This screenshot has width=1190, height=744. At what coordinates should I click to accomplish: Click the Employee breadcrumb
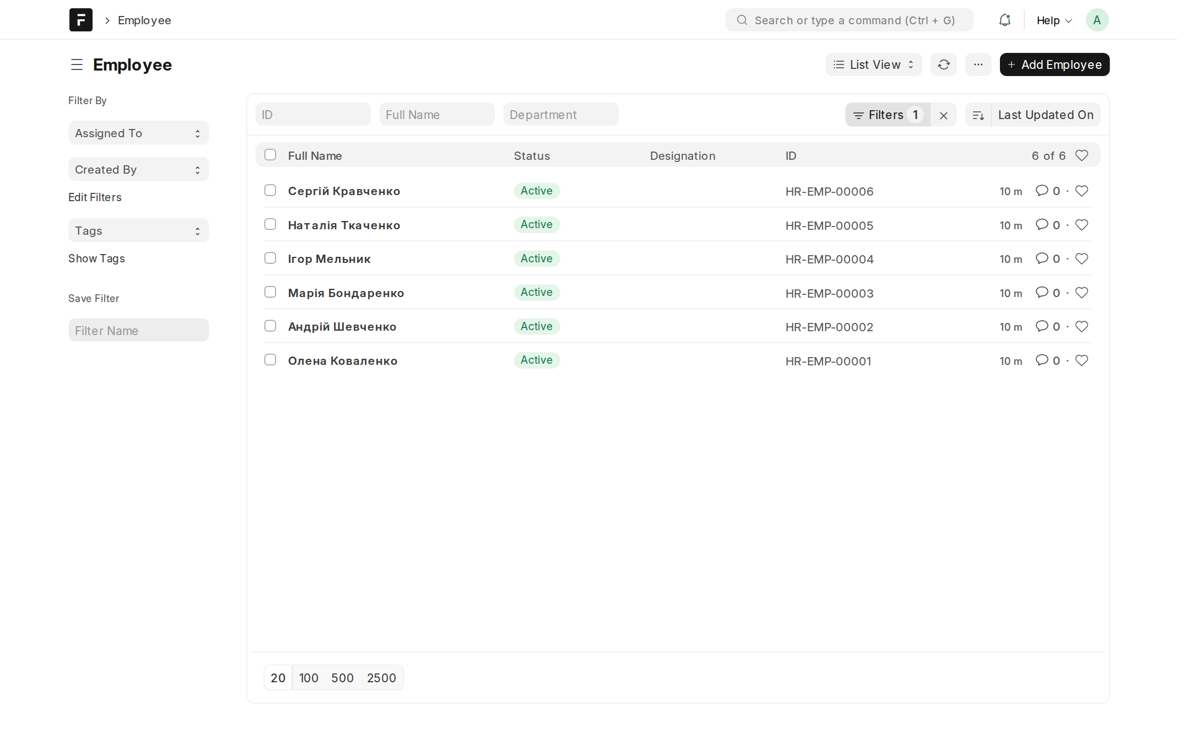144,20
